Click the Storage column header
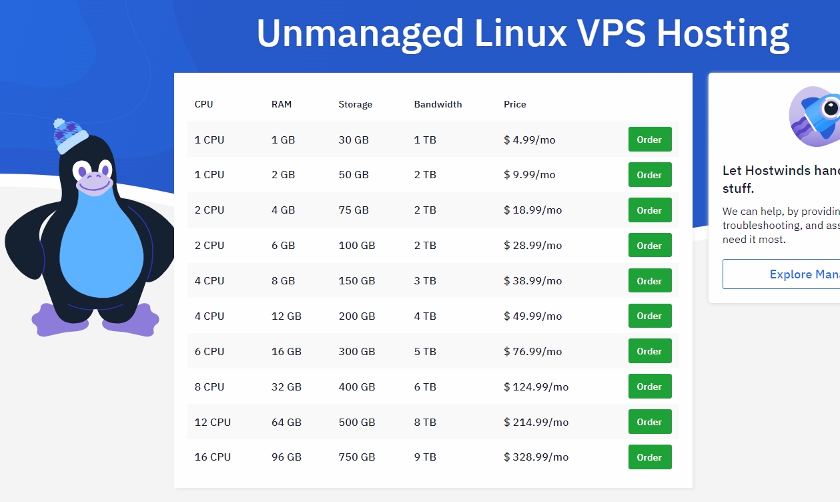840x502 pixels. coord(355,104)
